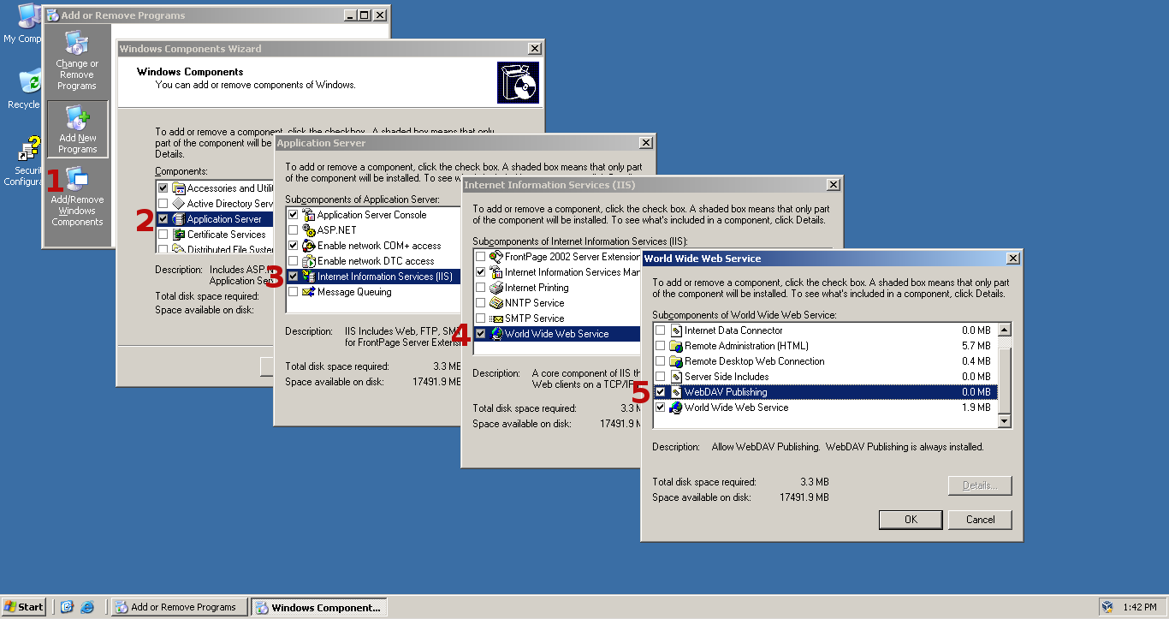Screen dimensions: 1169x619
Task: Uncheck the Accessories and Utilities checkbox
Action: [163, 188]
